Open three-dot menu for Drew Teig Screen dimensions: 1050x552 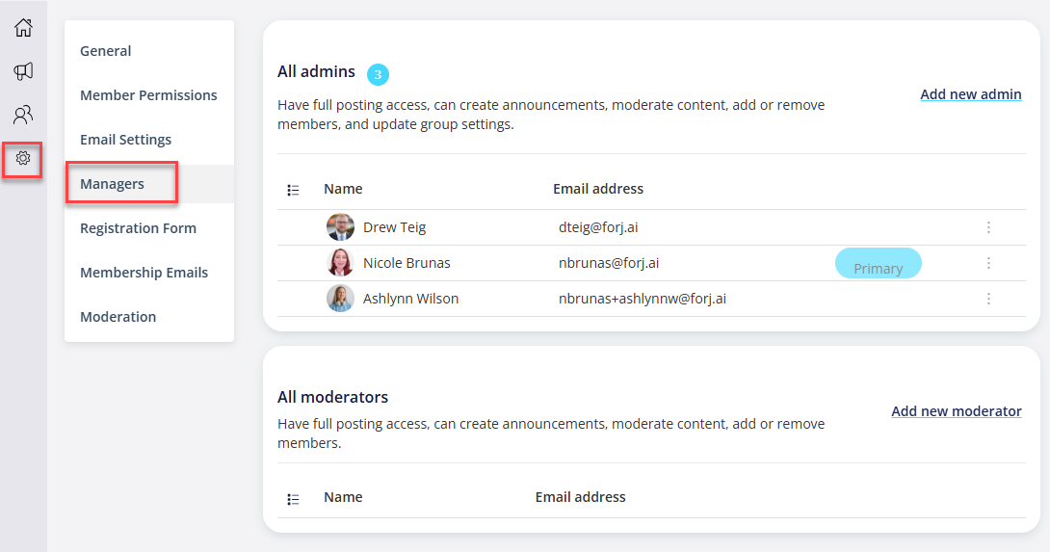click(988, 227)
